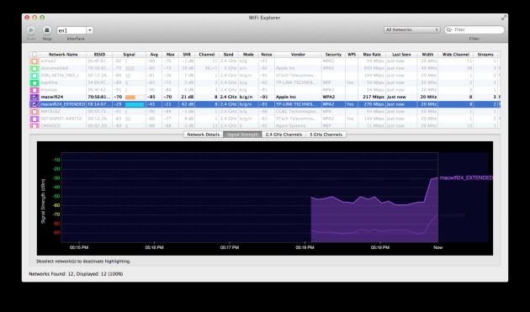
Task: Click the Networks Found status text
Action: (76, 274)
